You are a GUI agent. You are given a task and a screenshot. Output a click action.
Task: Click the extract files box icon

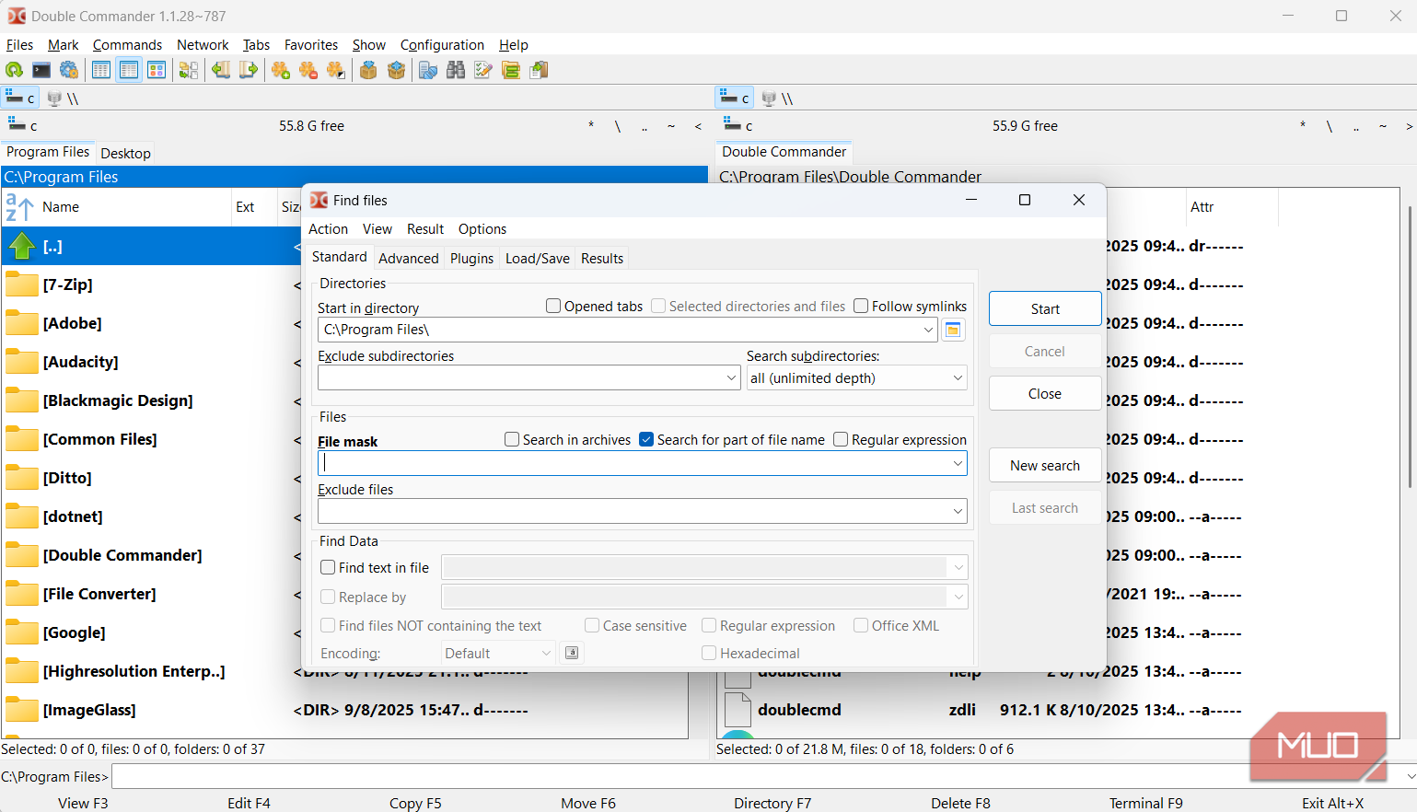click(x=396, y=70)
